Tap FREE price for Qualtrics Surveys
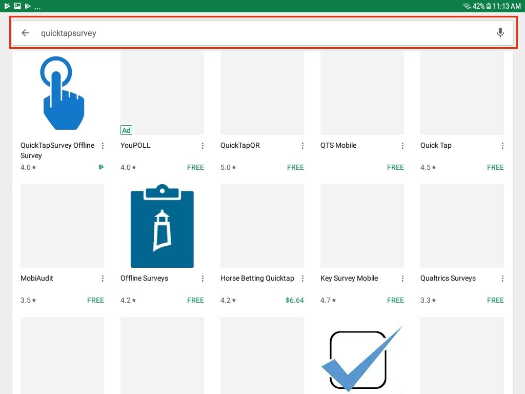Viewport: 525px width, 394px height. tap(496, 300)
